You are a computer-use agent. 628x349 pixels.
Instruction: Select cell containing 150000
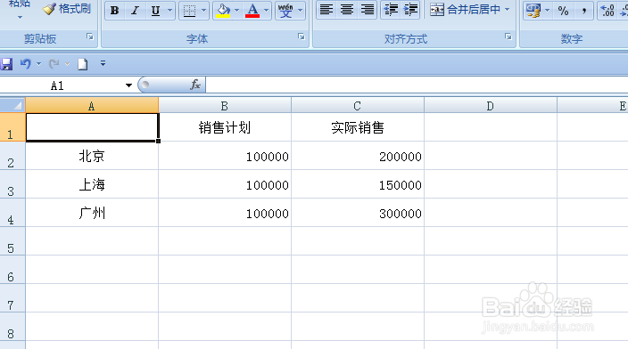(358, 184)
